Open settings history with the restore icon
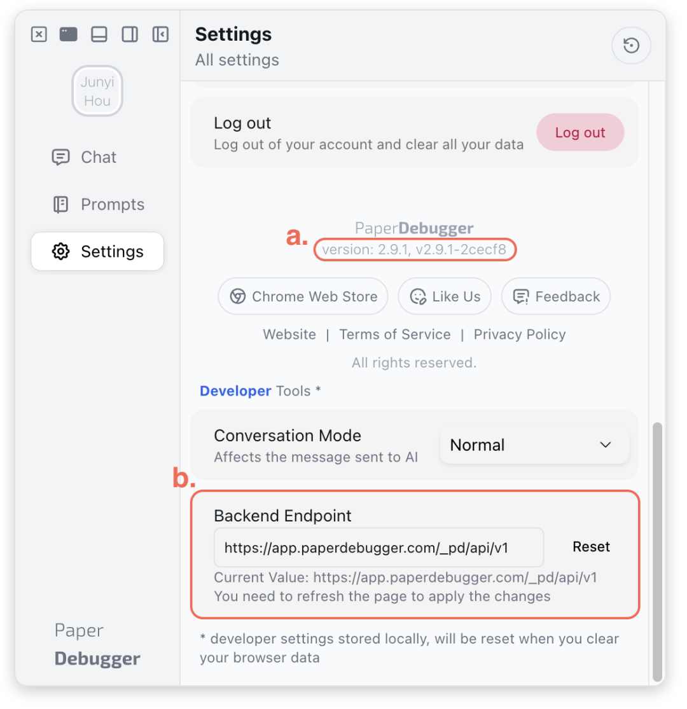This screenshot has width=687, height=709. (x=631, y=45)
